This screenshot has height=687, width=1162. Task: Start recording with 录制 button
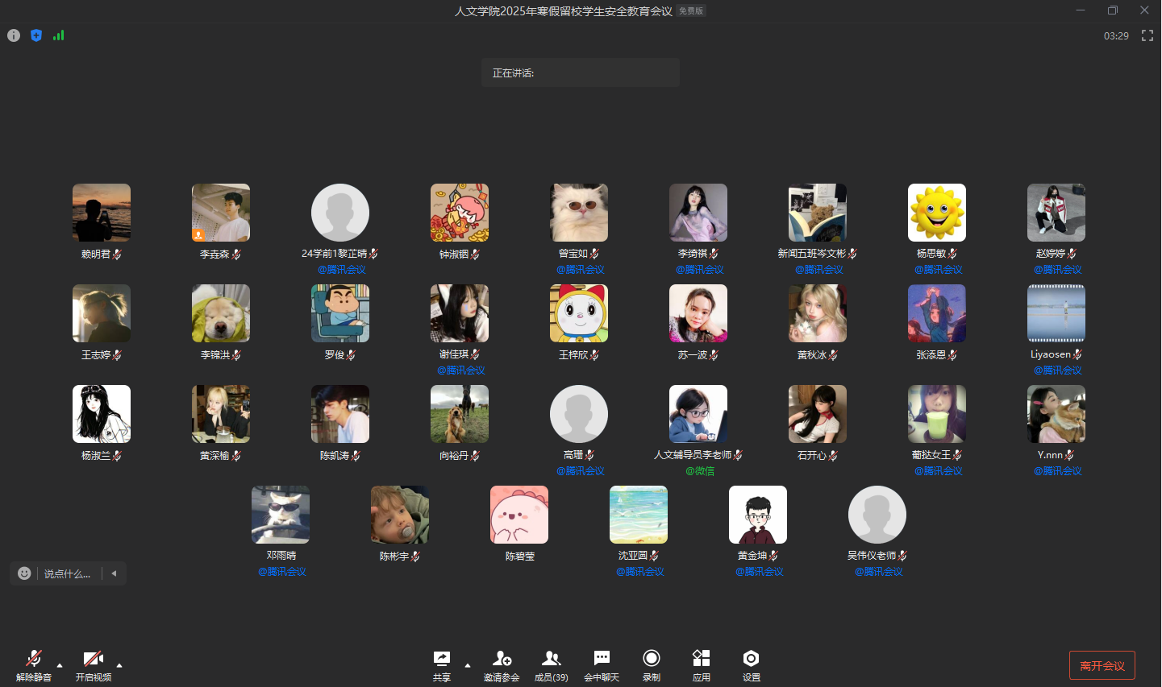point(652,664)
